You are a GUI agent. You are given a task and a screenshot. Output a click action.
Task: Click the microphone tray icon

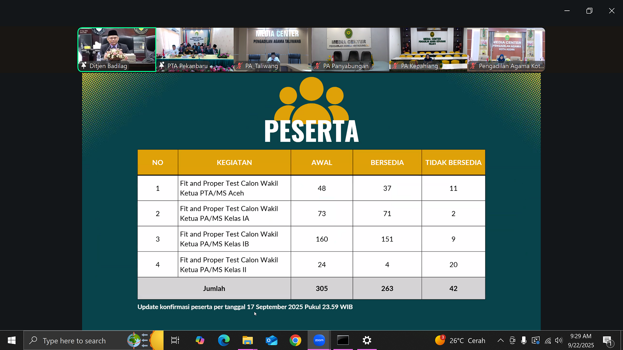coord(523,340)
